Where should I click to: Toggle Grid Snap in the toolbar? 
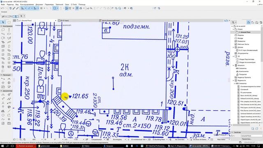pos(41,8)
